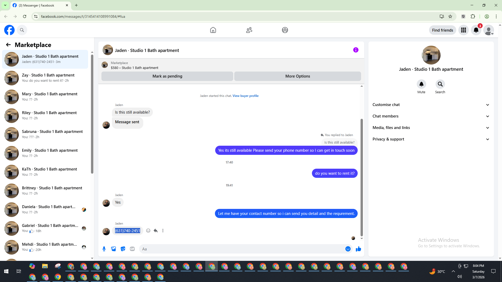
Task: Open Riley's Studio 1 Bath apartment chat
Action: point(45,116)
